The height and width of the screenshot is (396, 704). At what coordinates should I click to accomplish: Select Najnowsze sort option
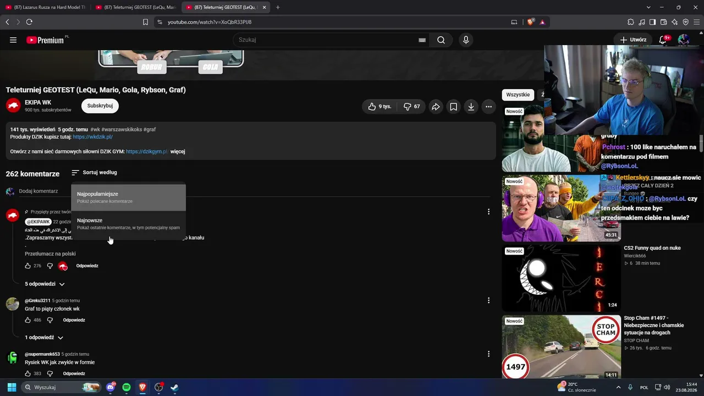128,224
